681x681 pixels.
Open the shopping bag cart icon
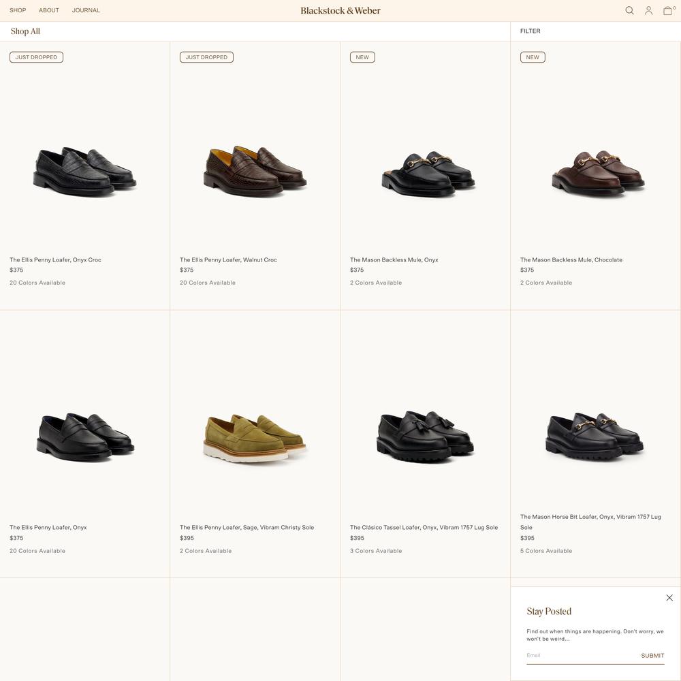click(x=668, y=10)
